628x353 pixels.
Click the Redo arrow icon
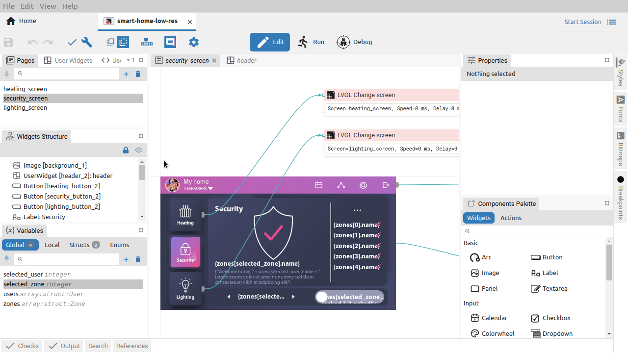pos(48,42)
